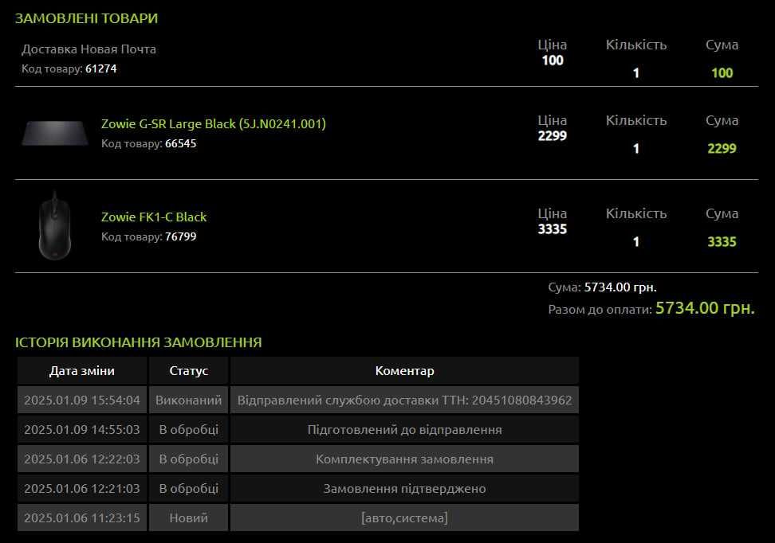Select product code 61274
The image size is (775, 543).
tap(100, 68)
